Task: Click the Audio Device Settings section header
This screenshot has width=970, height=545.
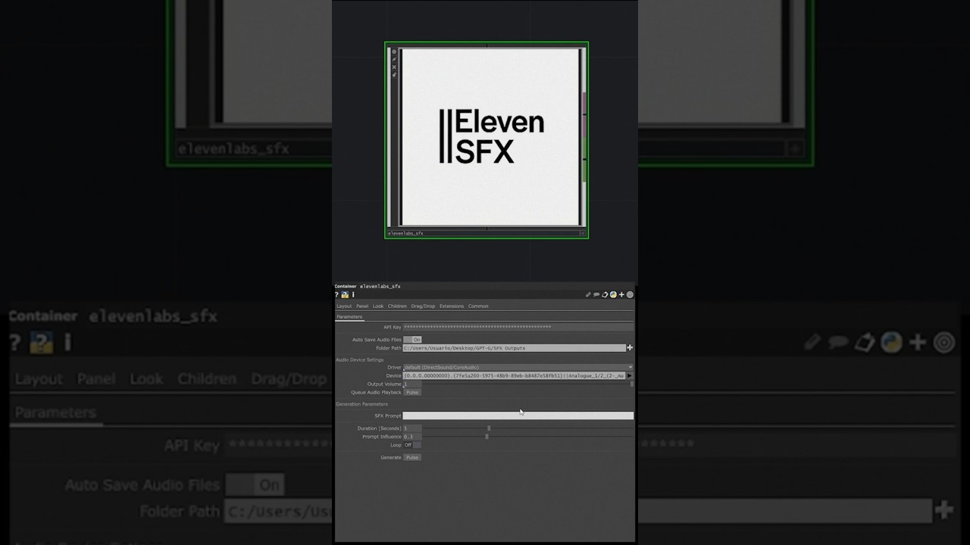Action: point(360,360)
